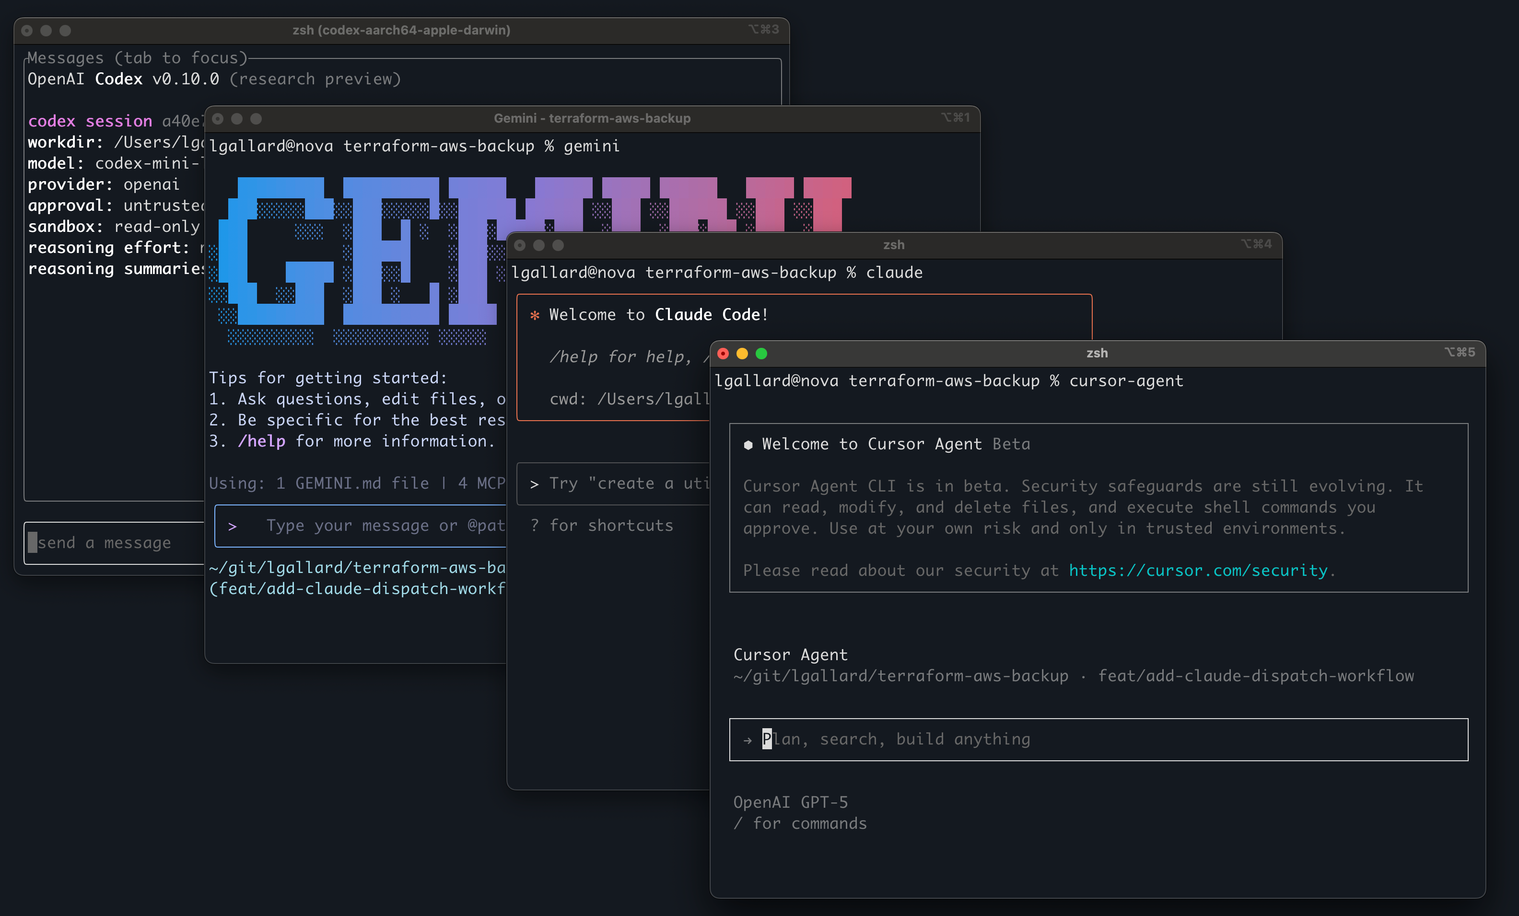1519x916 pixels.
Task: Click the 'gemini' command in Gemini window prompt
Action: tap(592, 146)
